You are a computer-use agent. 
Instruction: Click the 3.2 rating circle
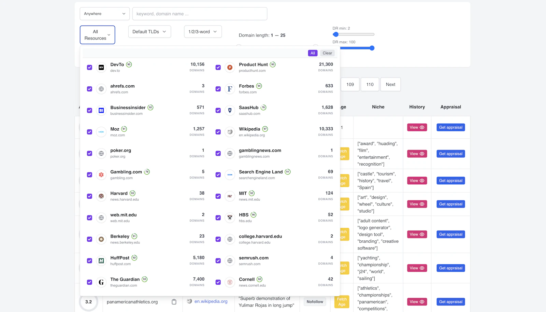click(88, 302)
